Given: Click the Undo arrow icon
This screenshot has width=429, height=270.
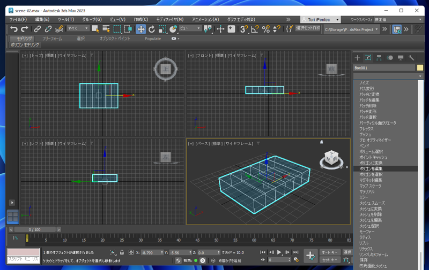Looking at the screenshot, I should (13, 29).
